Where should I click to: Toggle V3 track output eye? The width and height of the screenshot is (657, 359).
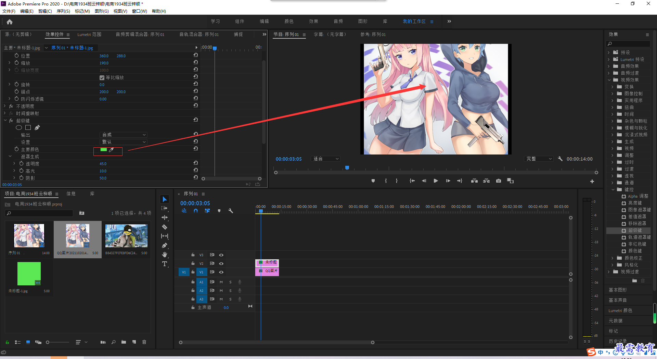point(221,255)
